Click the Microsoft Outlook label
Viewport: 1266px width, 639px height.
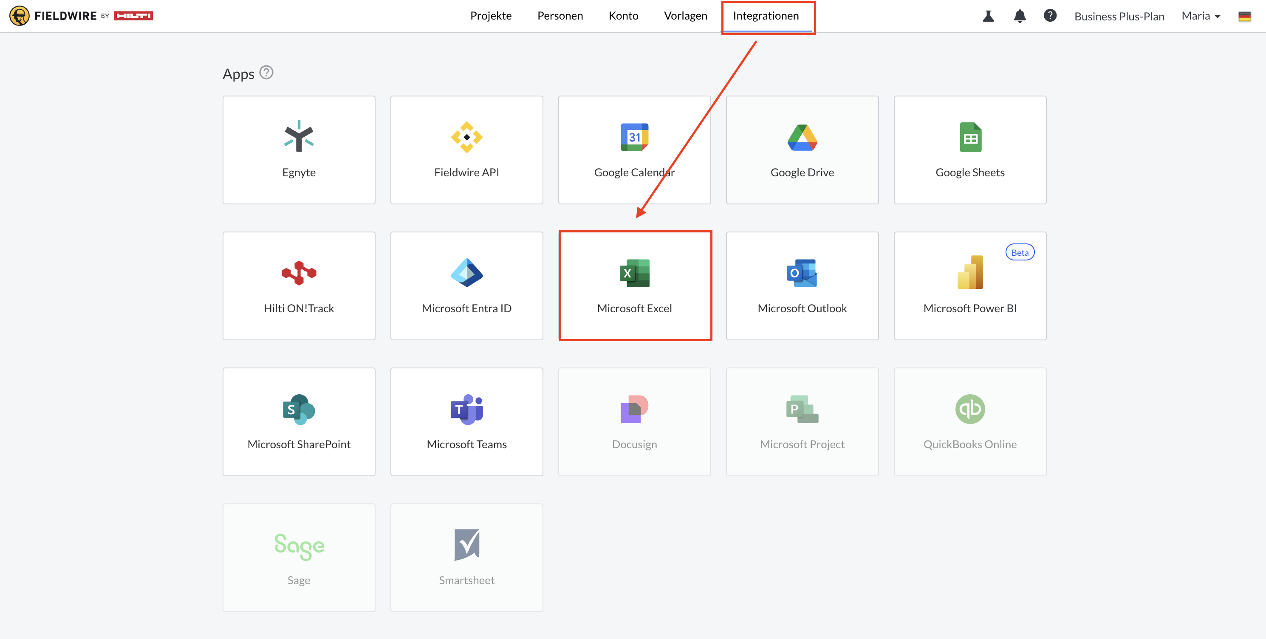point(802,308)
